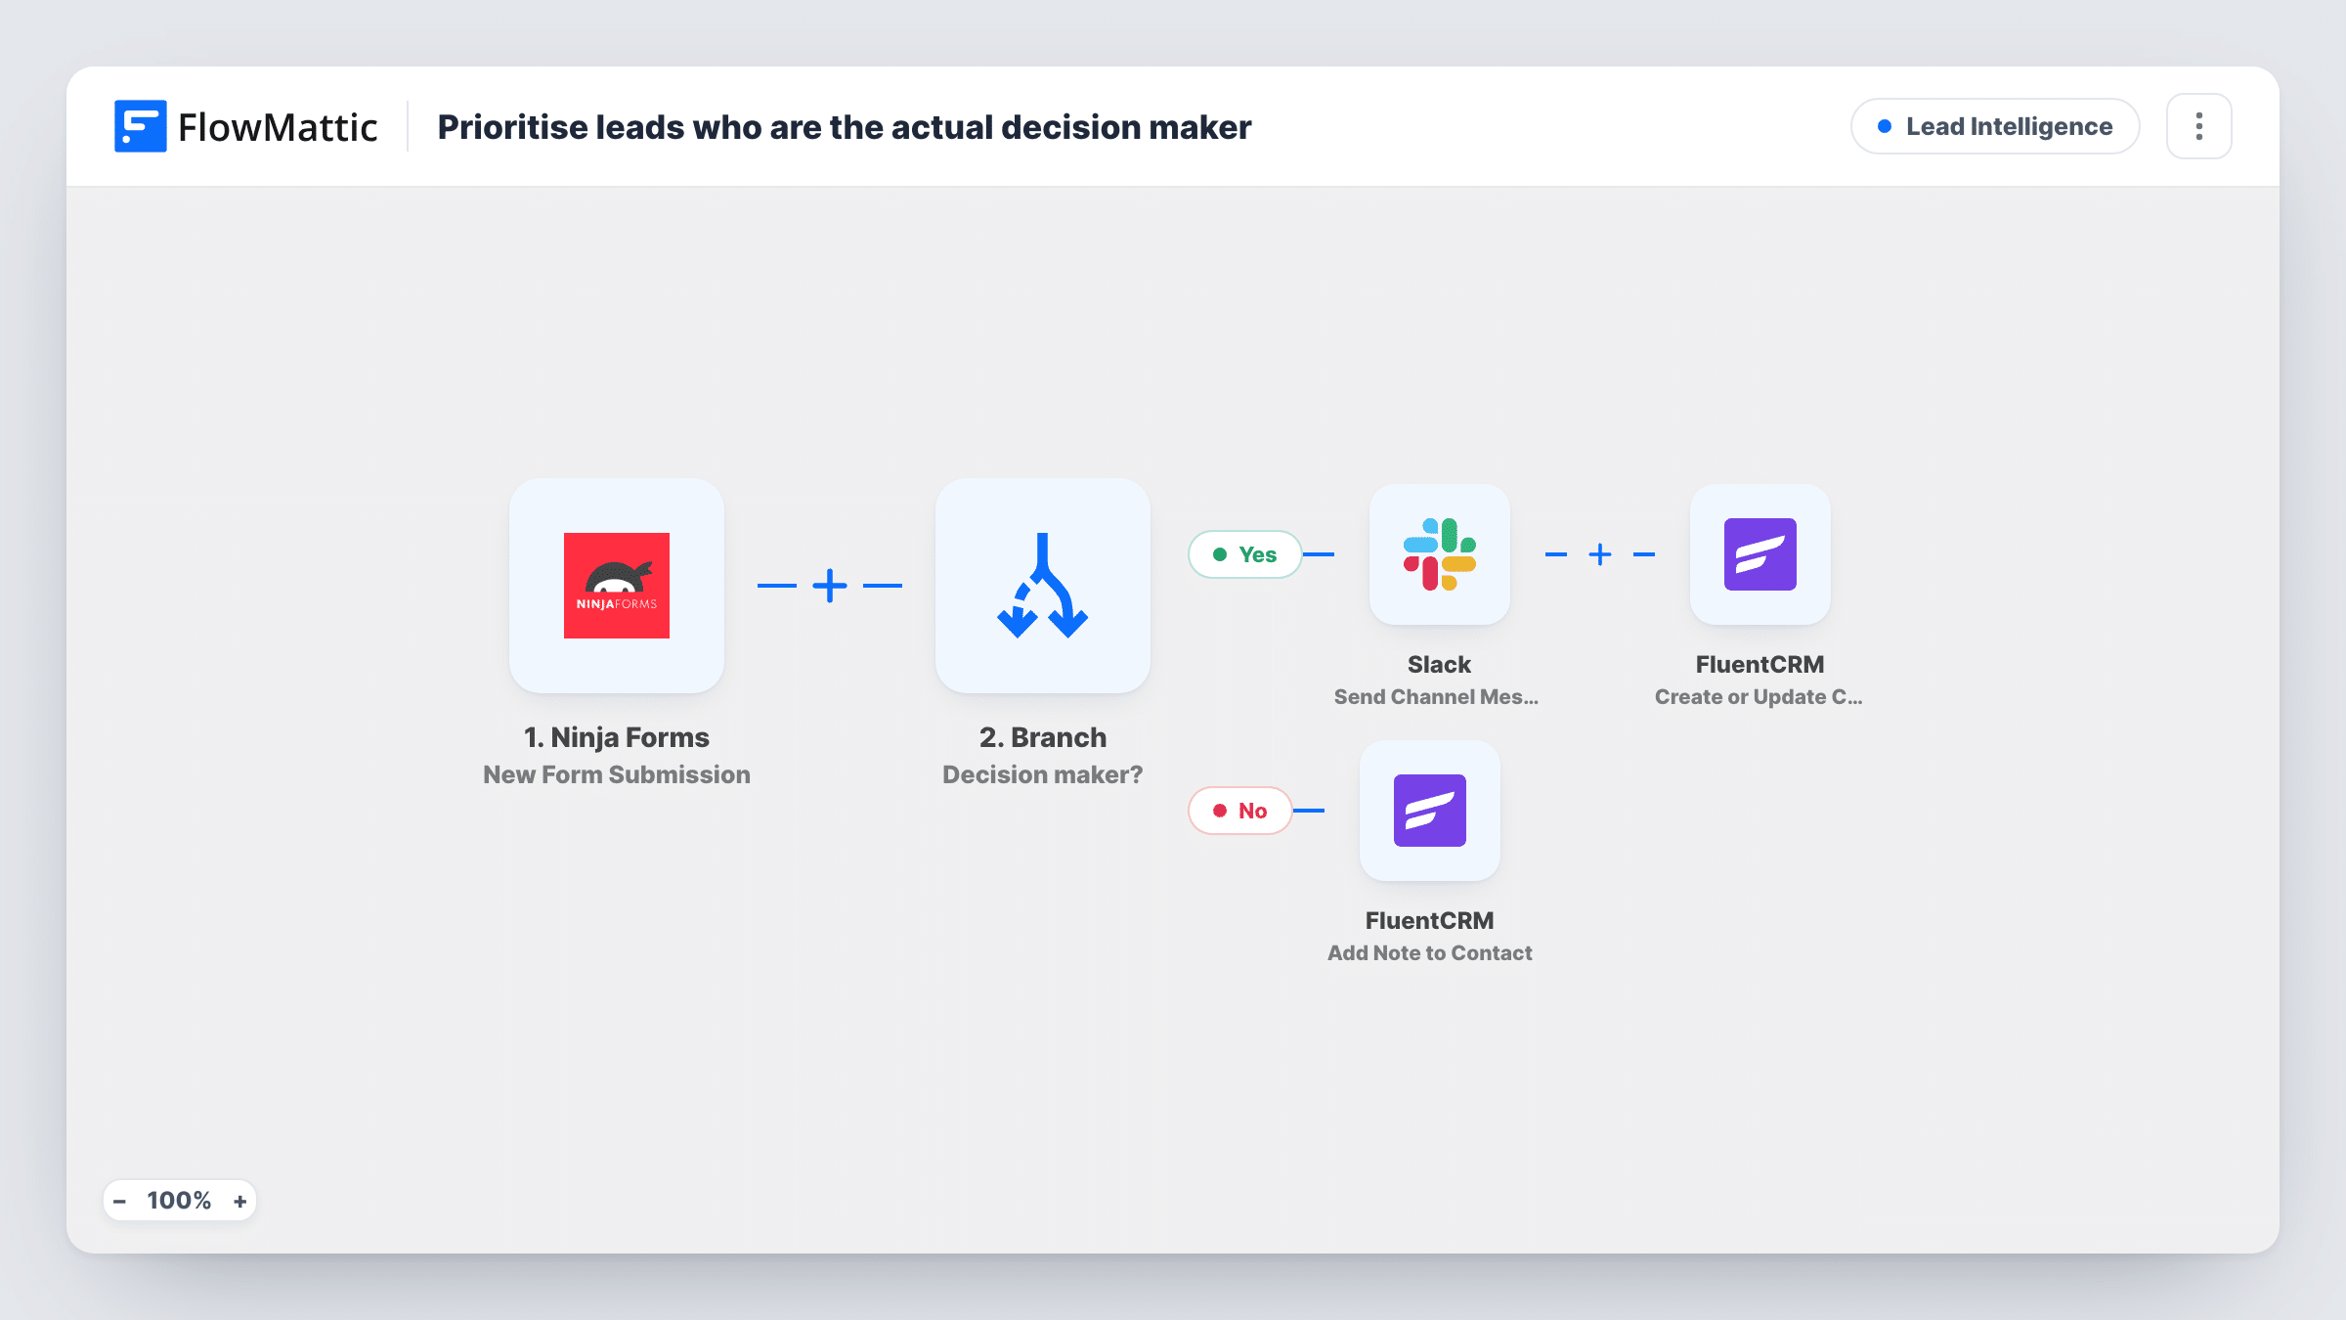Click the 100% zoom level value

[179, 1201]
